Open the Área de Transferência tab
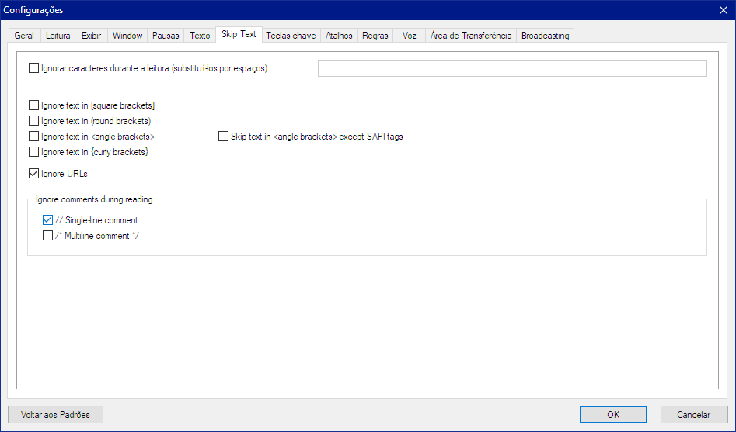 click(x=471, y=36)
